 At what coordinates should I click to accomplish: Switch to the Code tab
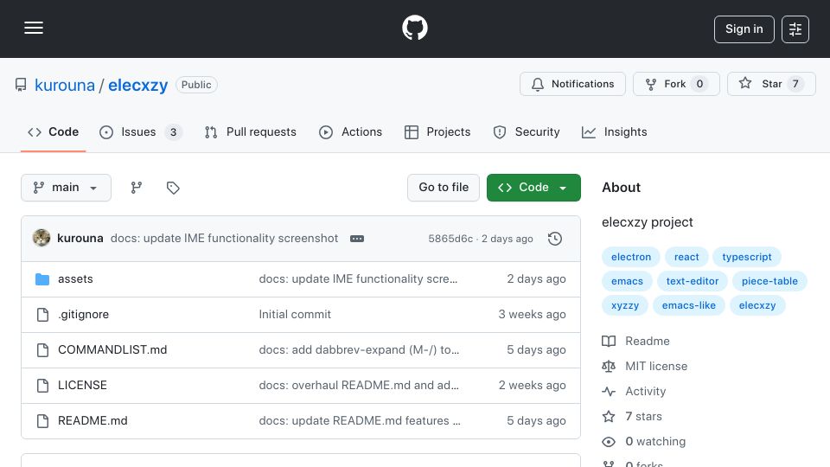pos(53,131)
